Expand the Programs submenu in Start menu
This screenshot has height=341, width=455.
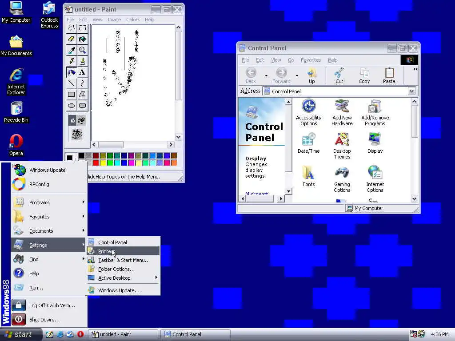click(49, 202)
